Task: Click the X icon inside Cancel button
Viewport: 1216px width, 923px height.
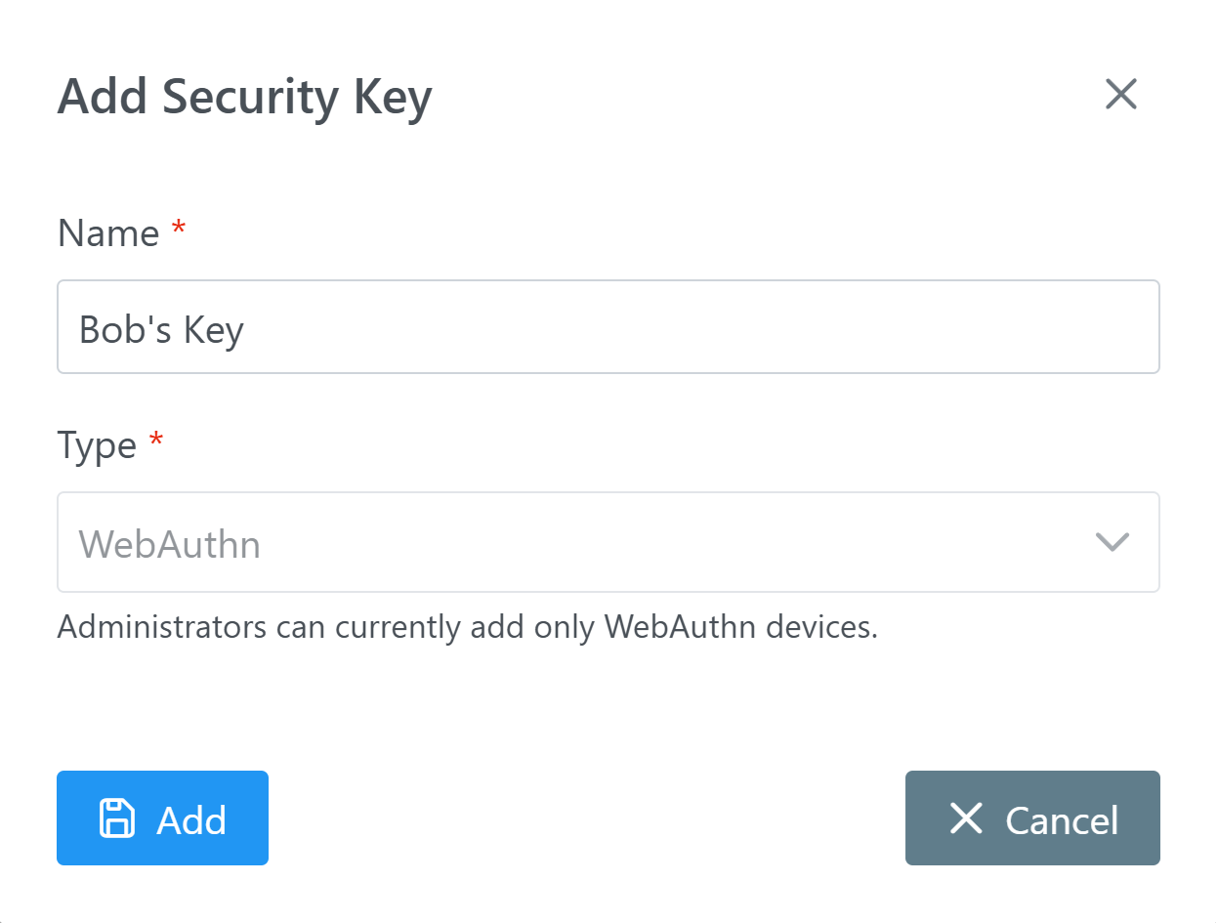Action: point(966,818)
